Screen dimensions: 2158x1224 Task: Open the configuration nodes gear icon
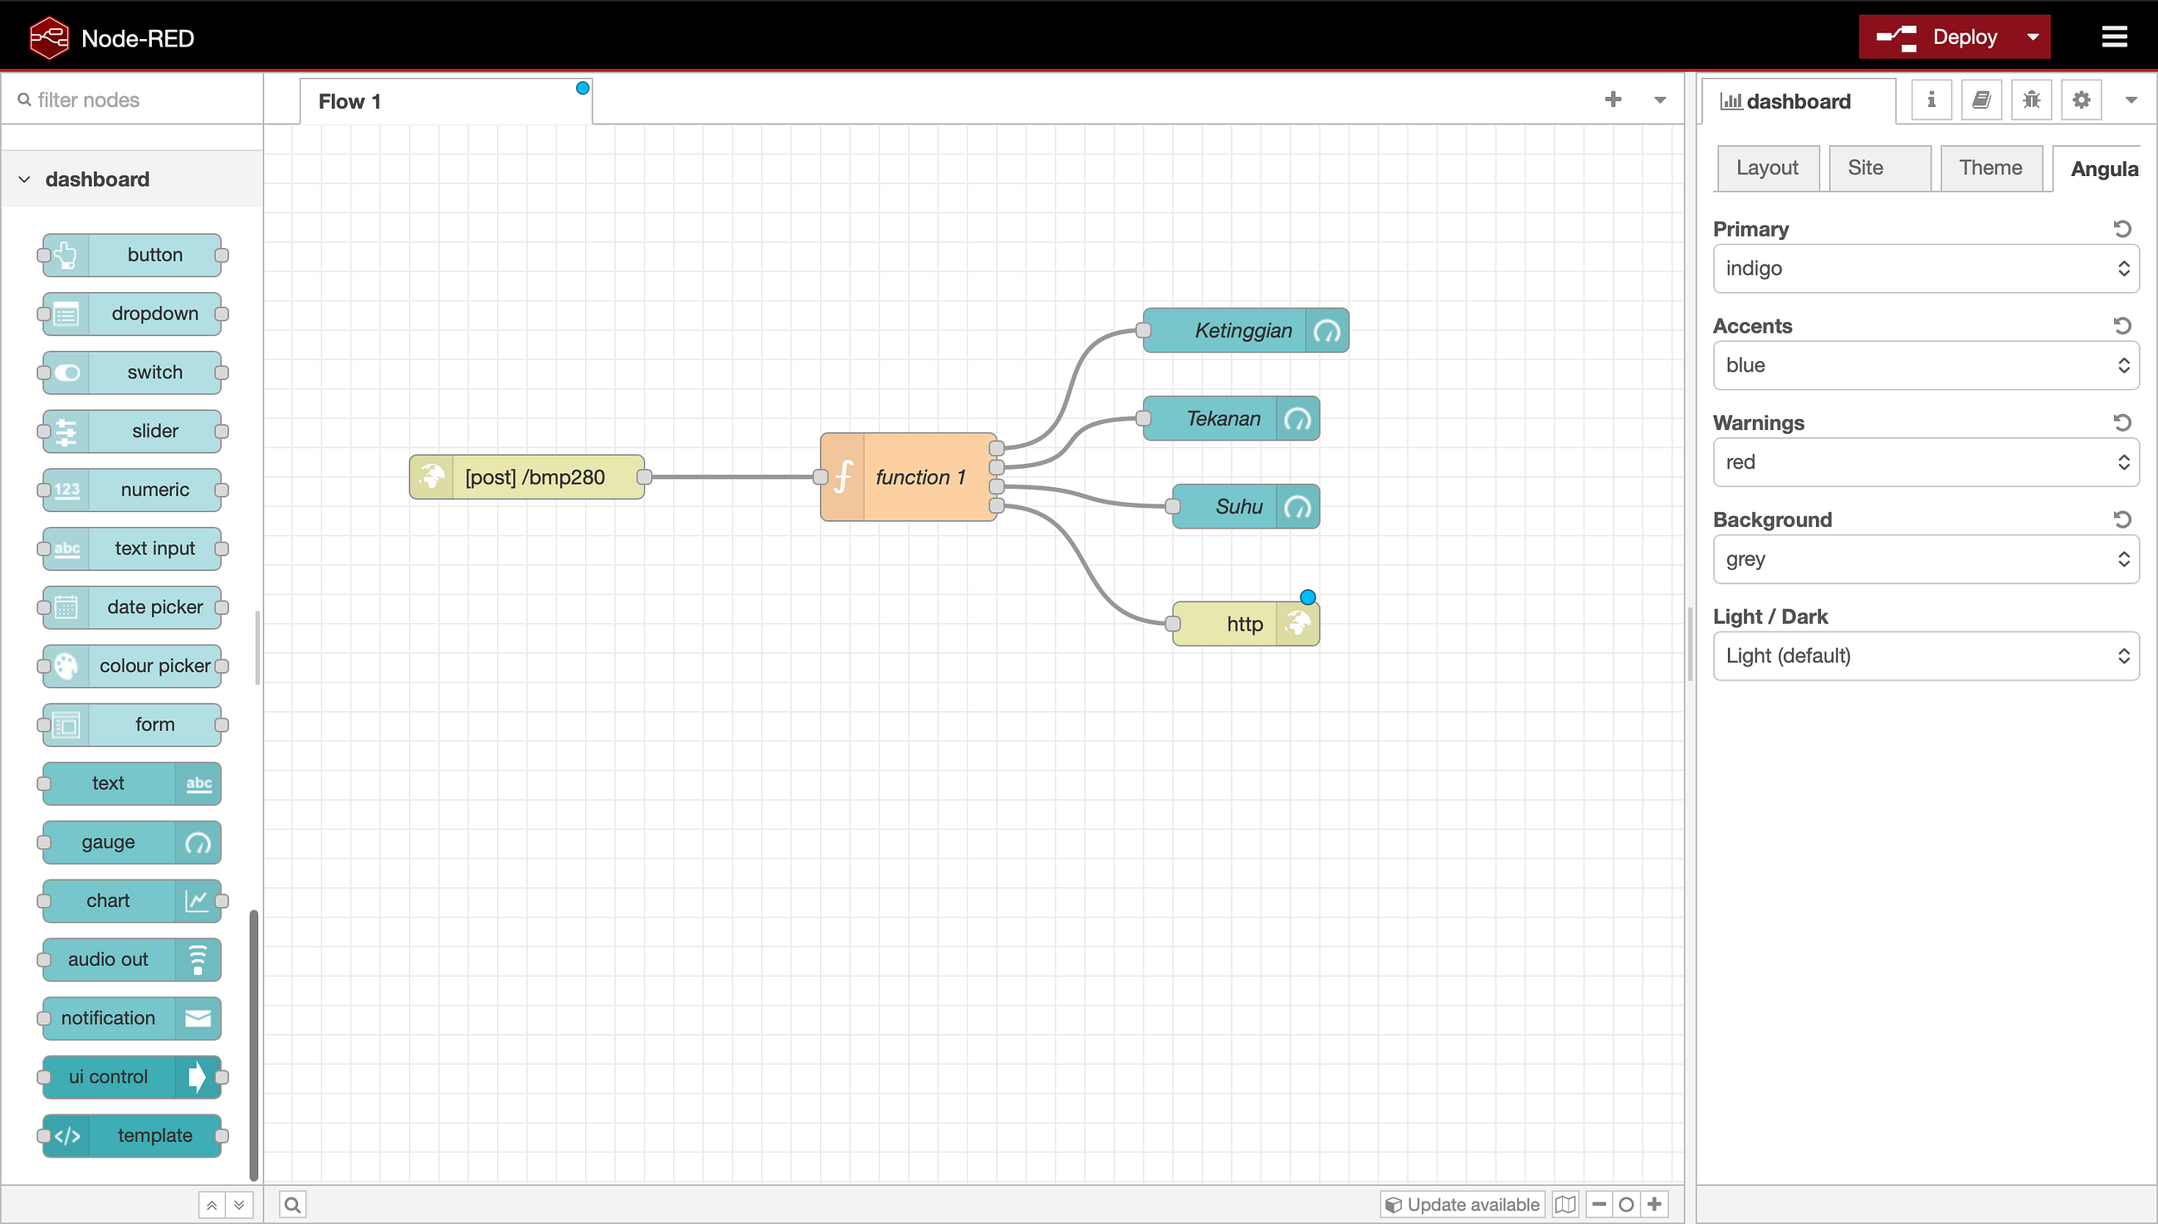[2082, 100]
